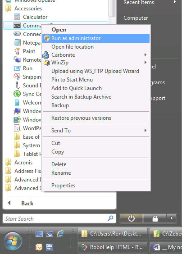Click the WinZip icon in context menu
This screenshot has width=182, height=254.
coord(46,63)
